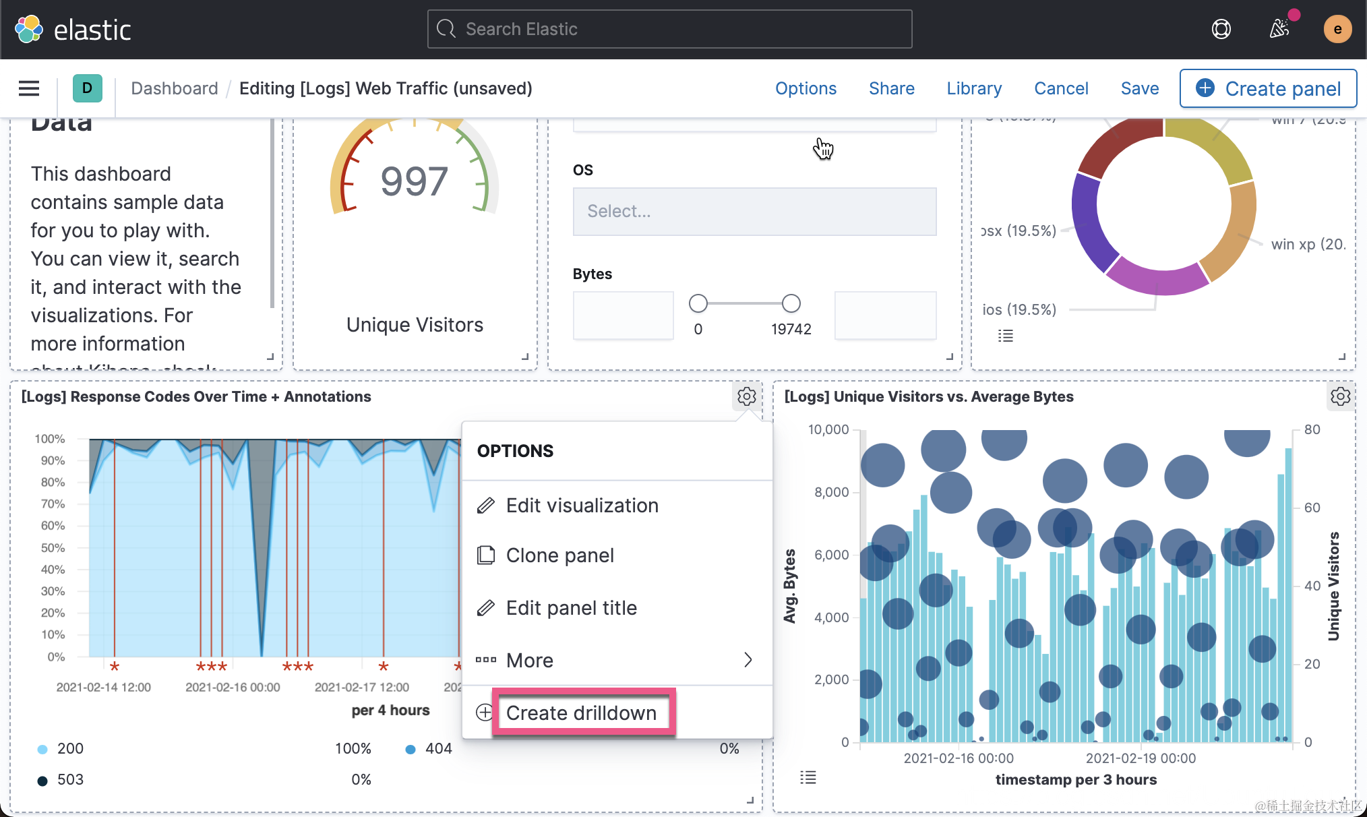Click the Search Elastic field
Screen dimensions: 1367x817
click(669, 29)
